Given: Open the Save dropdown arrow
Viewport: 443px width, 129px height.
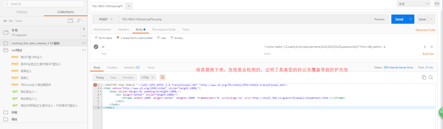Looking at the screenshot, I should [432, 19].
